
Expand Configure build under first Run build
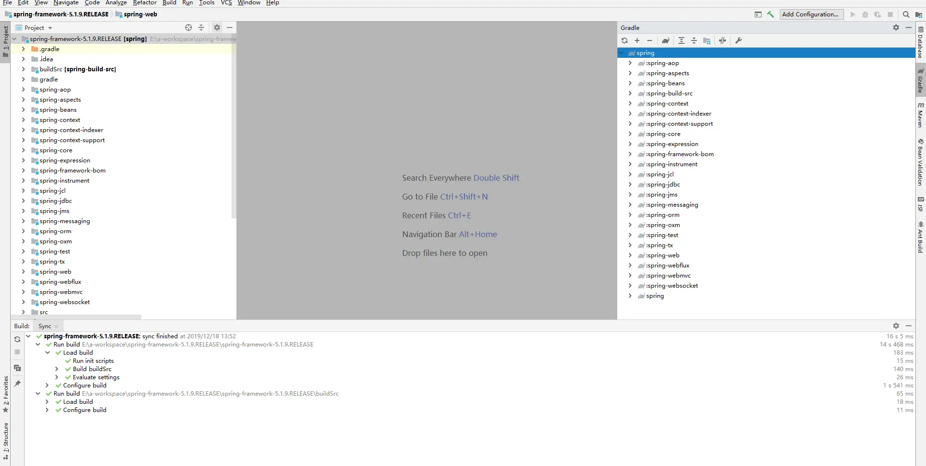click(47, 386)
